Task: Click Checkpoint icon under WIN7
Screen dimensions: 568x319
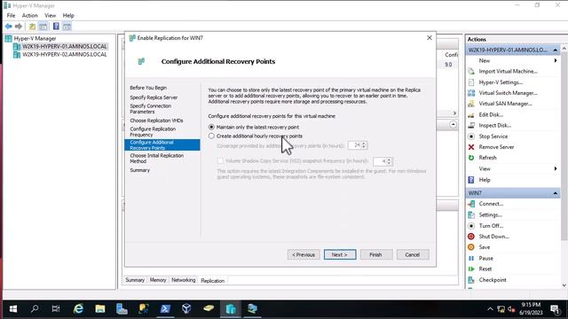Action: pyautogui.click(x=471, y=280)
